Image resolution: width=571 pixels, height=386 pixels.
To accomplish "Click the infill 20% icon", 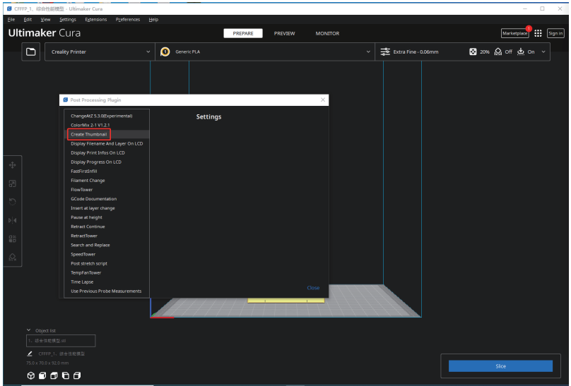I will [473, 52].
